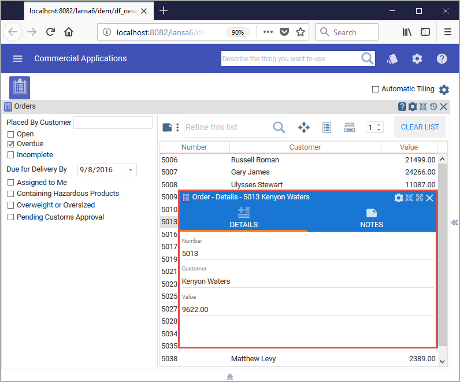Viewport: 460px width, 382px height.
Task: Open the settings gear in header
Action: coord(417,58)
